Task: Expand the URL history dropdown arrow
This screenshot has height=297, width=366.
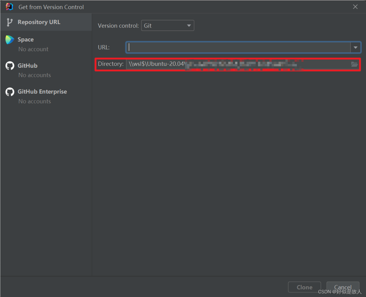Action: click(356, 47)
